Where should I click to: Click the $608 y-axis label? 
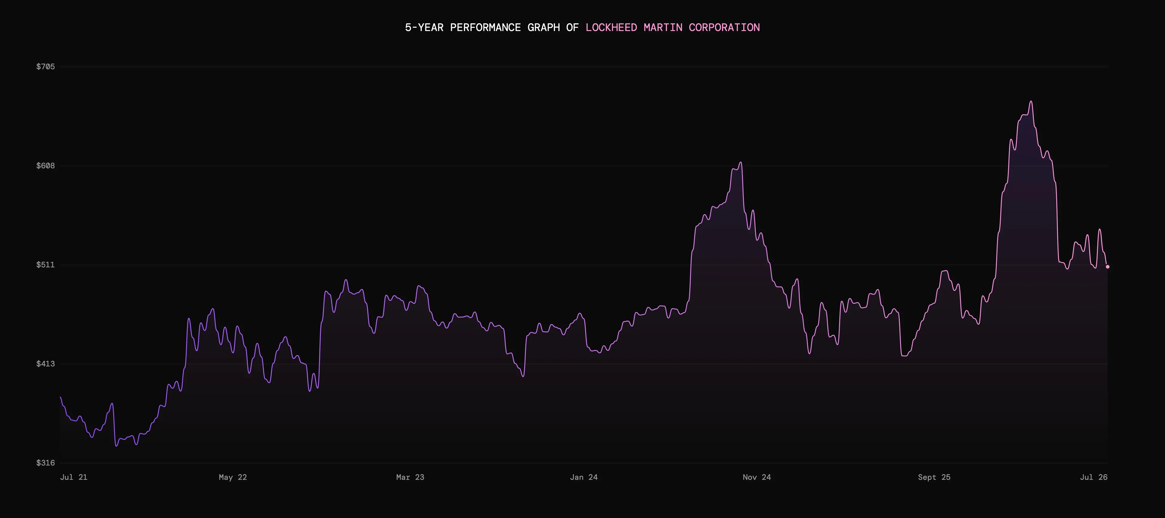46,166
